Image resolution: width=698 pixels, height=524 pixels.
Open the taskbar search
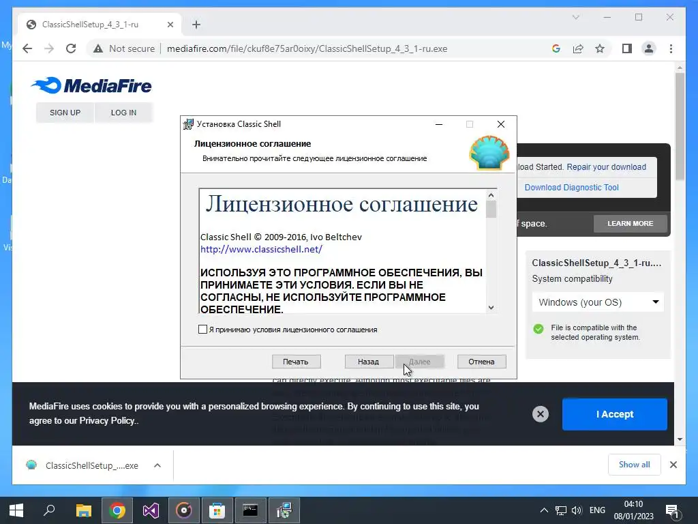point(49,510)
